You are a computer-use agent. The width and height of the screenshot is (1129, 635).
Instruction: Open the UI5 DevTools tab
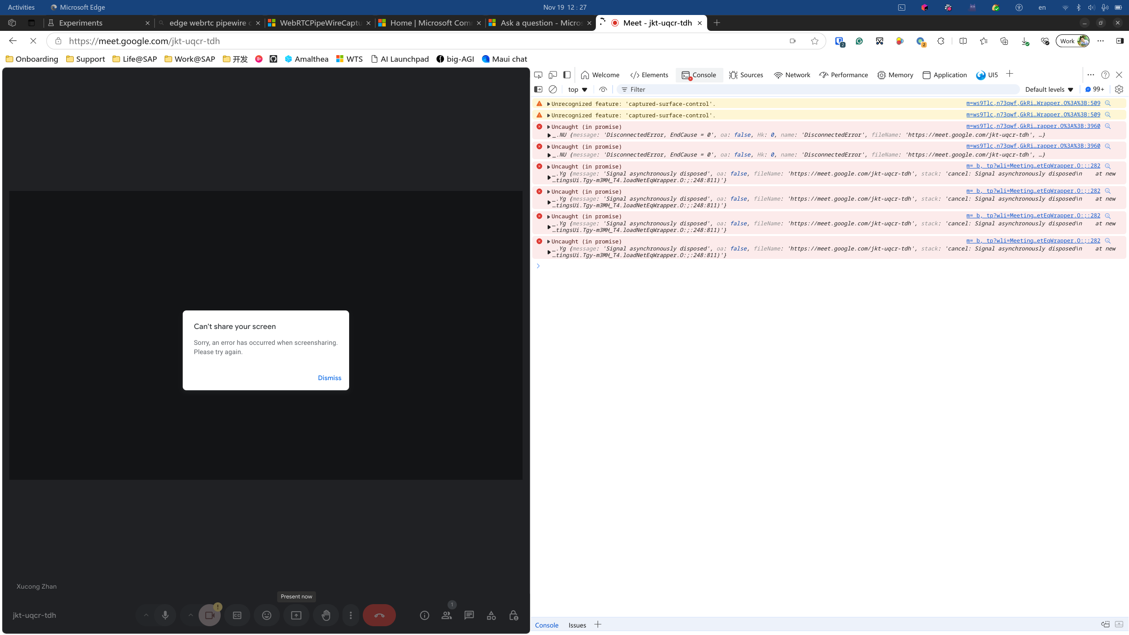point(987,75)
